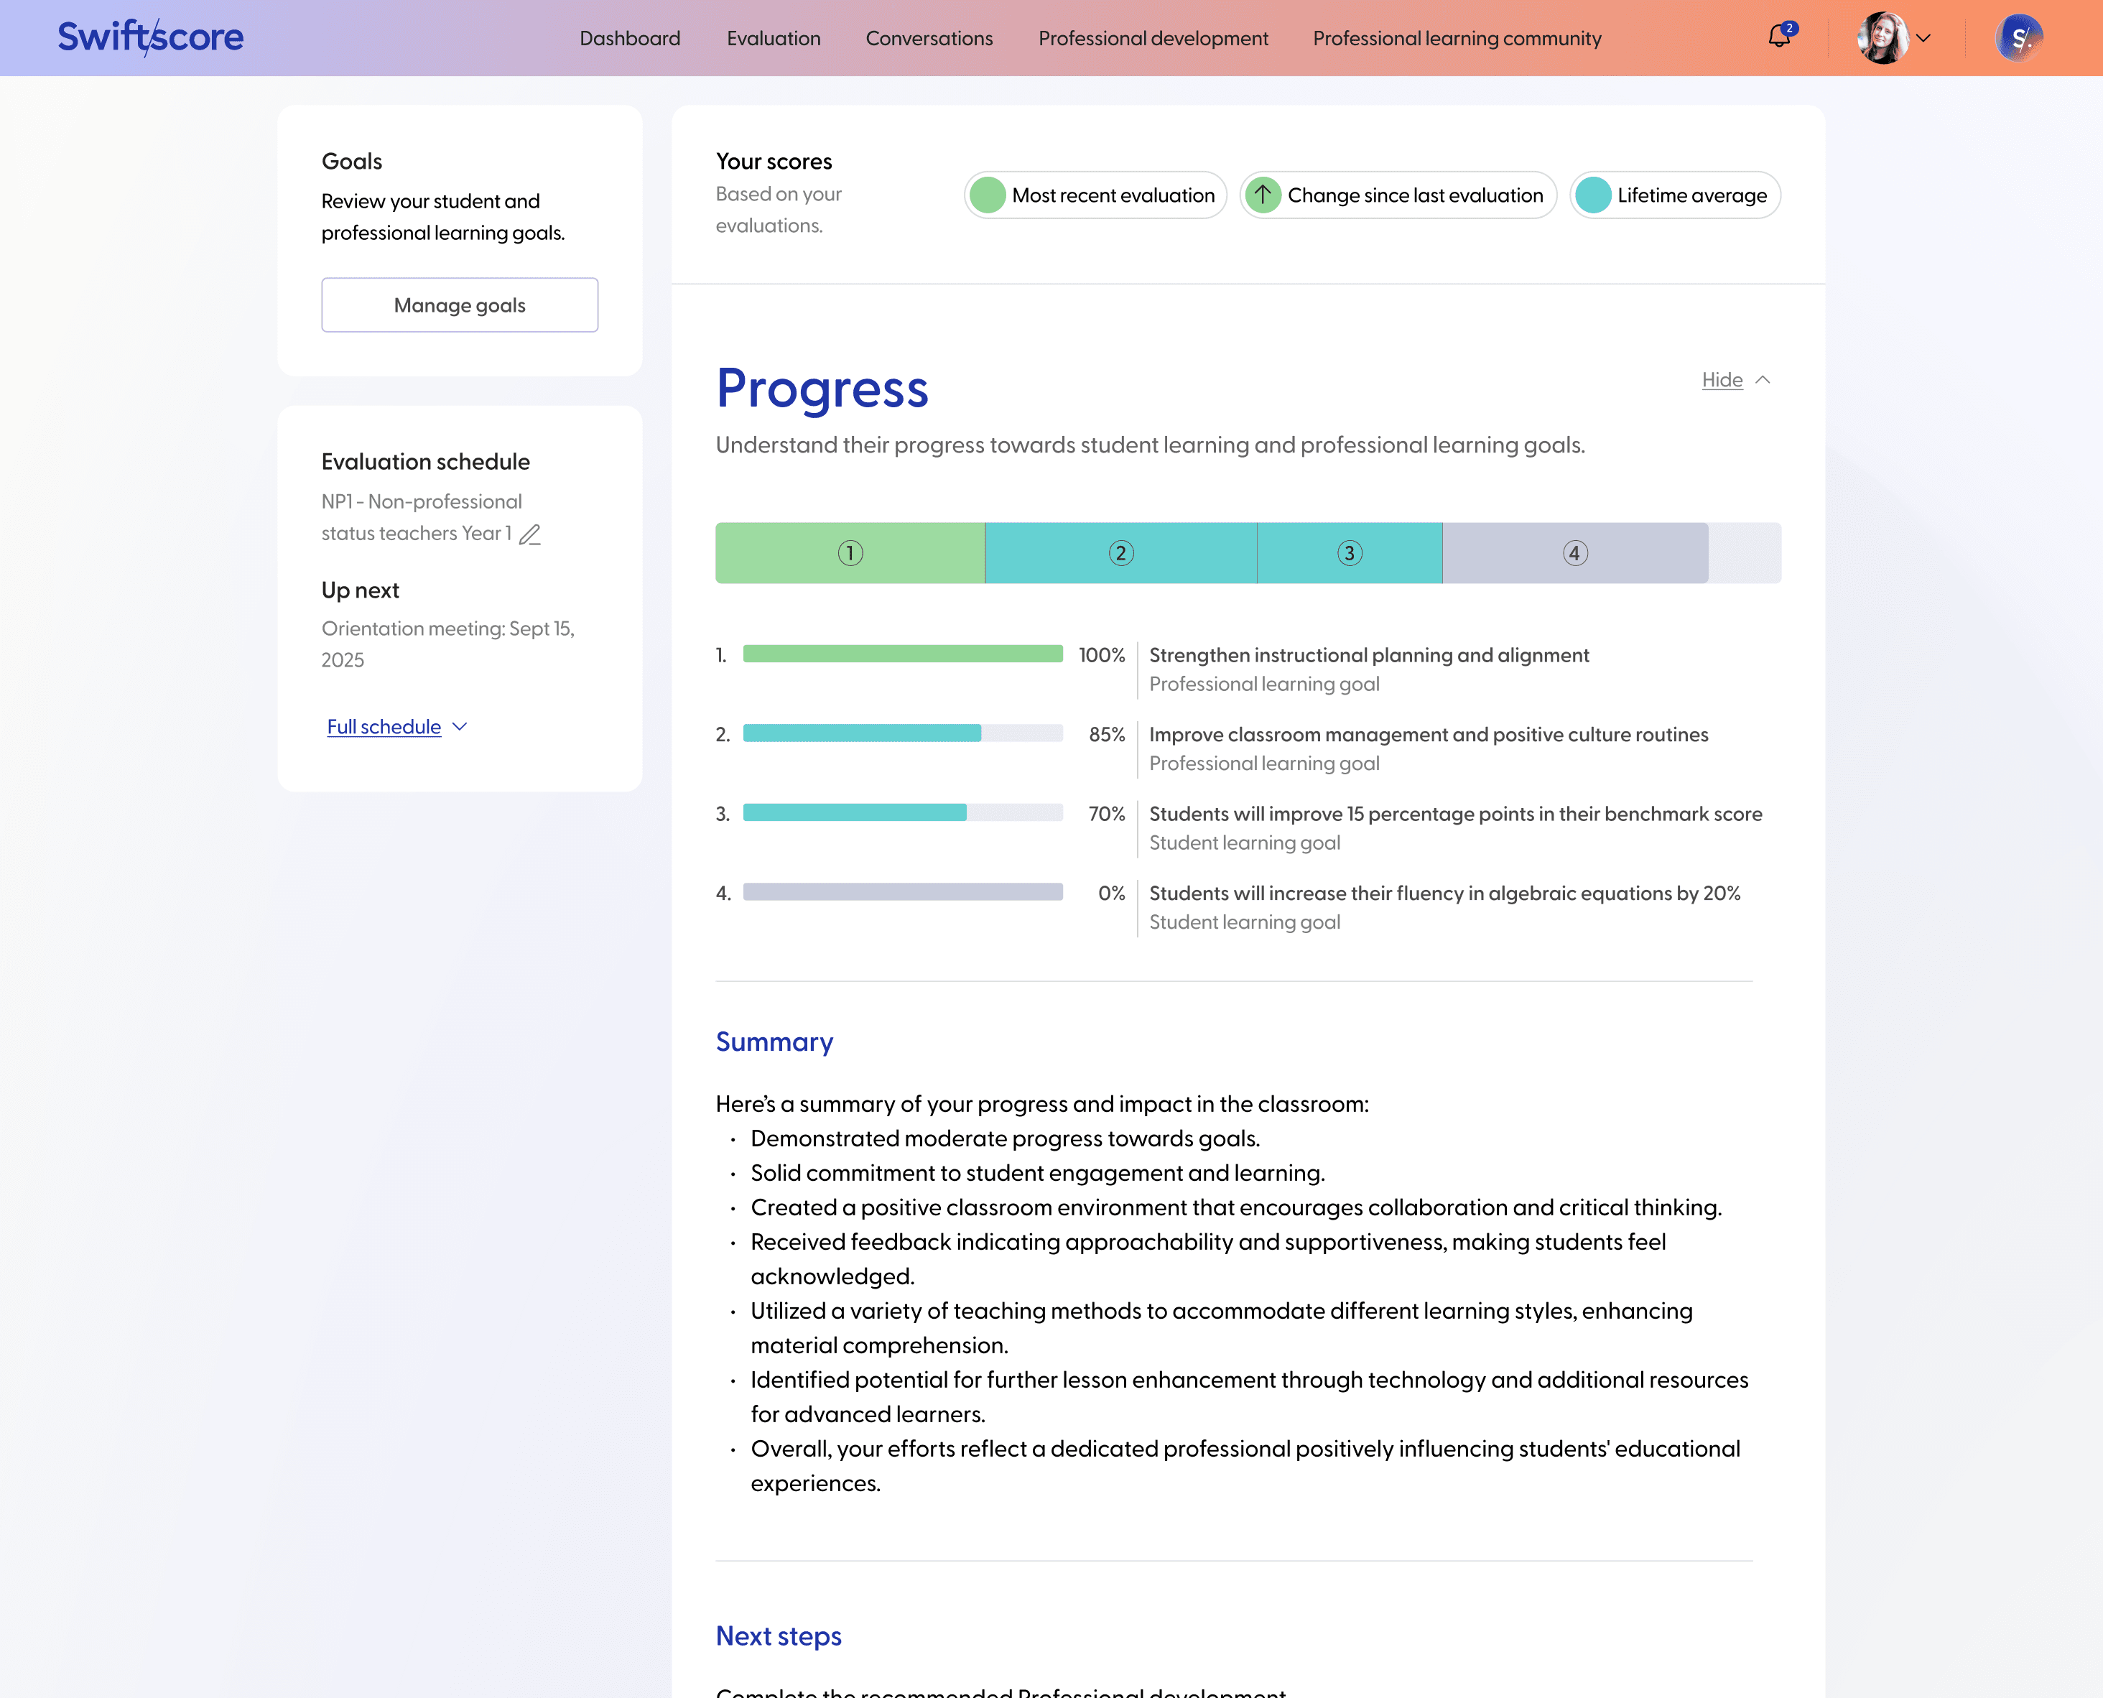Click the Swiftscore logo
The height and width of the screenshot is (1698, 2103).
pos(151,37)
